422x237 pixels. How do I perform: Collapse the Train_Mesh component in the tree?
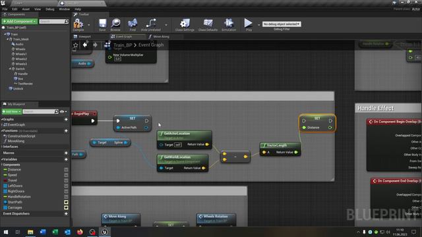(7, 39)
